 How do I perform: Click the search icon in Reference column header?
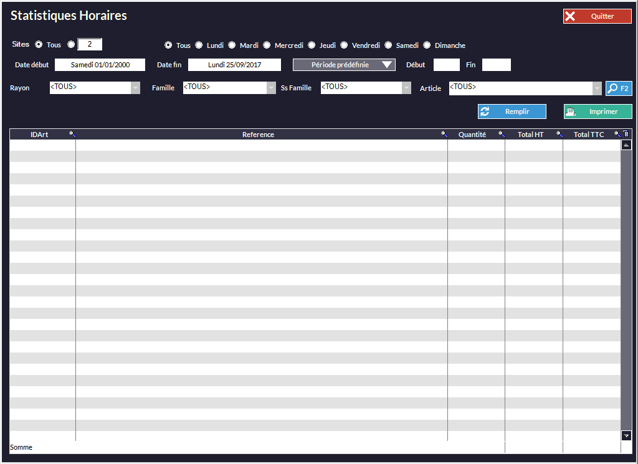coord(444,134)
